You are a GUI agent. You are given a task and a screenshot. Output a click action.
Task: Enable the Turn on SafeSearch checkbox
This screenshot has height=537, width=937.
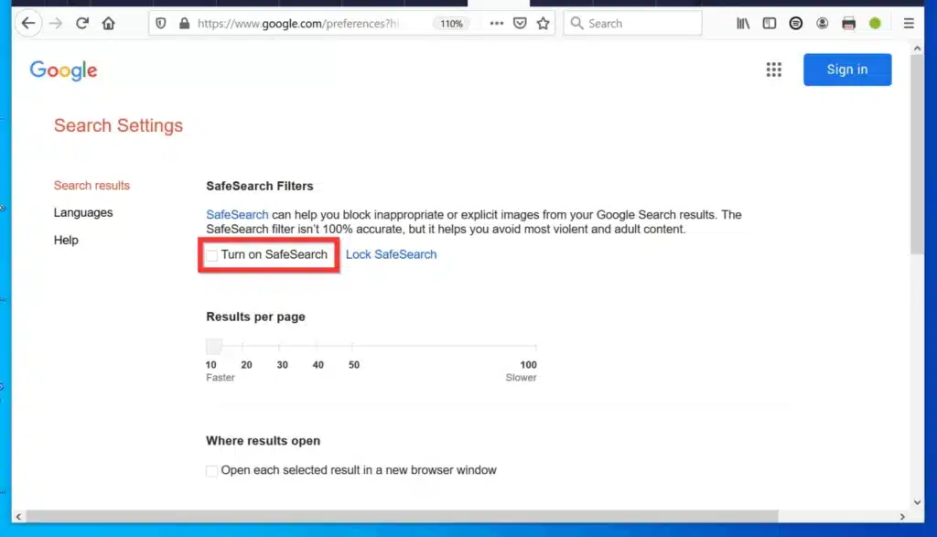(211, 255)
